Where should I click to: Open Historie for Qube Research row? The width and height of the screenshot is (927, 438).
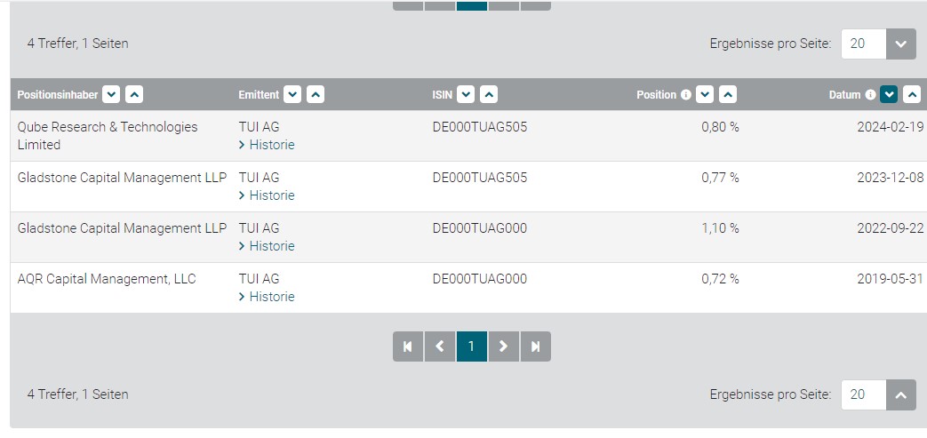point(267,145)
